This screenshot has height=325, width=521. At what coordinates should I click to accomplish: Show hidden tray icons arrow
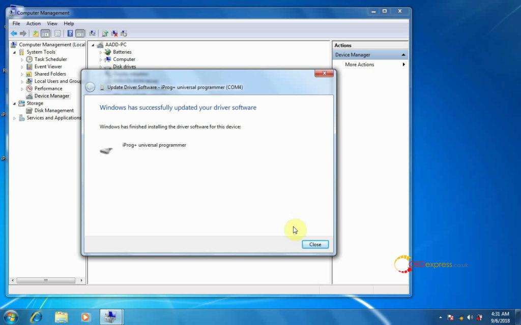[x=441, y=317]
